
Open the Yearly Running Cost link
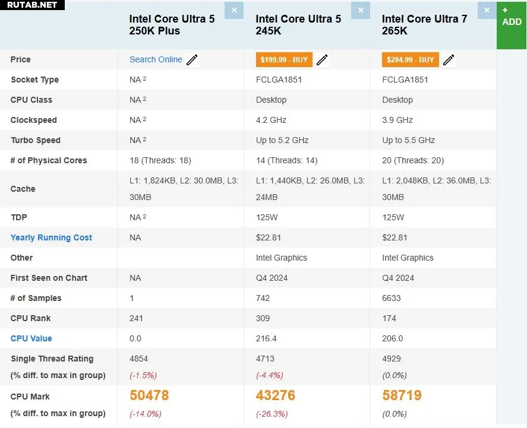pos(51,237)
